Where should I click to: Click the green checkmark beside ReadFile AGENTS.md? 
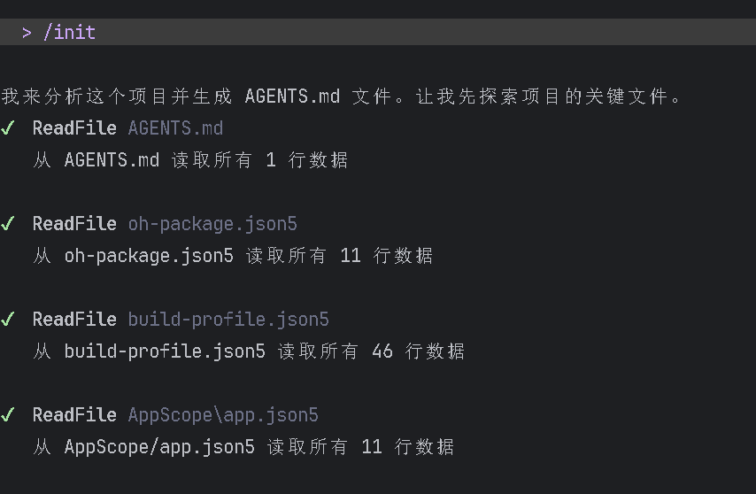coord(8,128)
